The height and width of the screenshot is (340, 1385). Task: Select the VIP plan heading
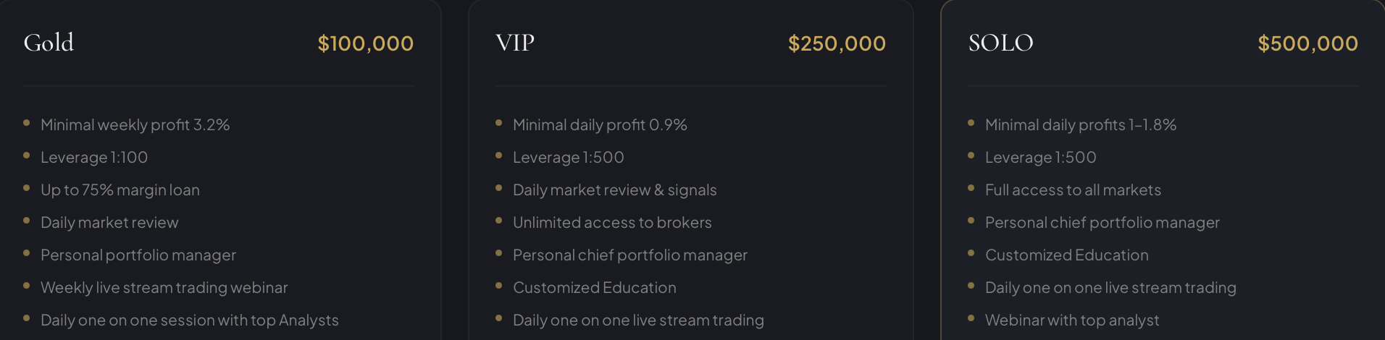click(x=515, y=43)
